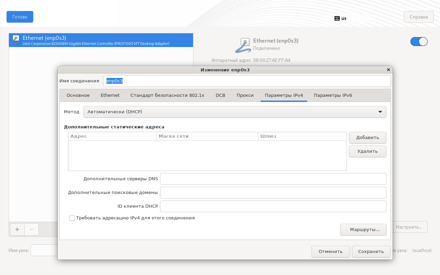Click the Ethernet cable icon in device list
440x275 pixels.
click(x=15, y=40)
